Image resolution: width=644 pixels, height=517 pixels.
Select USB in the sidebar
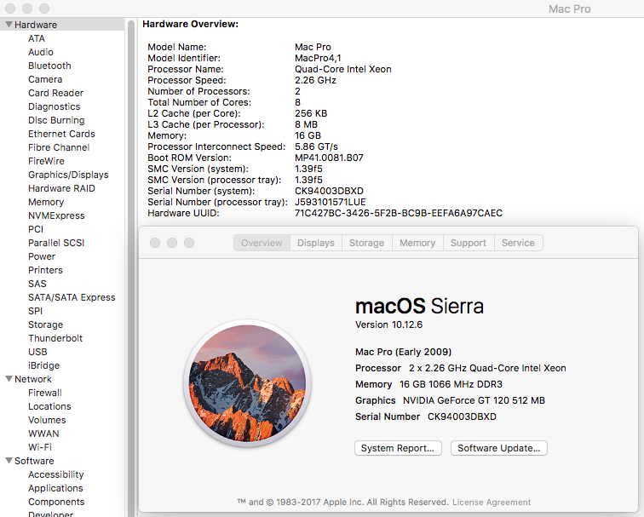tap(37, 352)
